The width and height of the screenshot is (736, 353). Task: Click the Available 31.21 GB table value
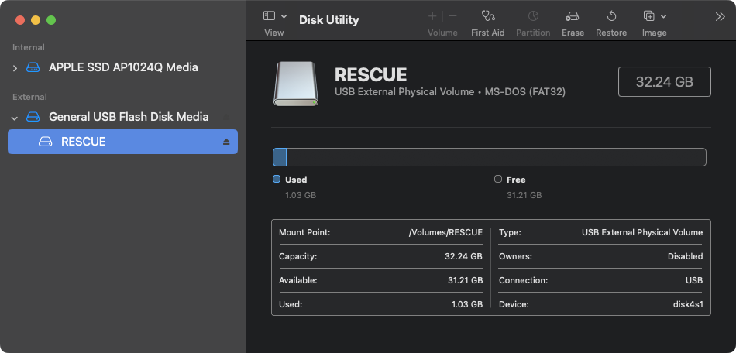[465, 280]
